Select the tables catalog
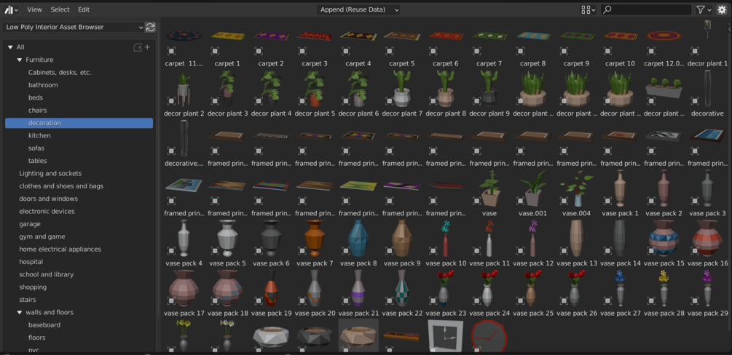The image size is (732, 355). point(37,161)
